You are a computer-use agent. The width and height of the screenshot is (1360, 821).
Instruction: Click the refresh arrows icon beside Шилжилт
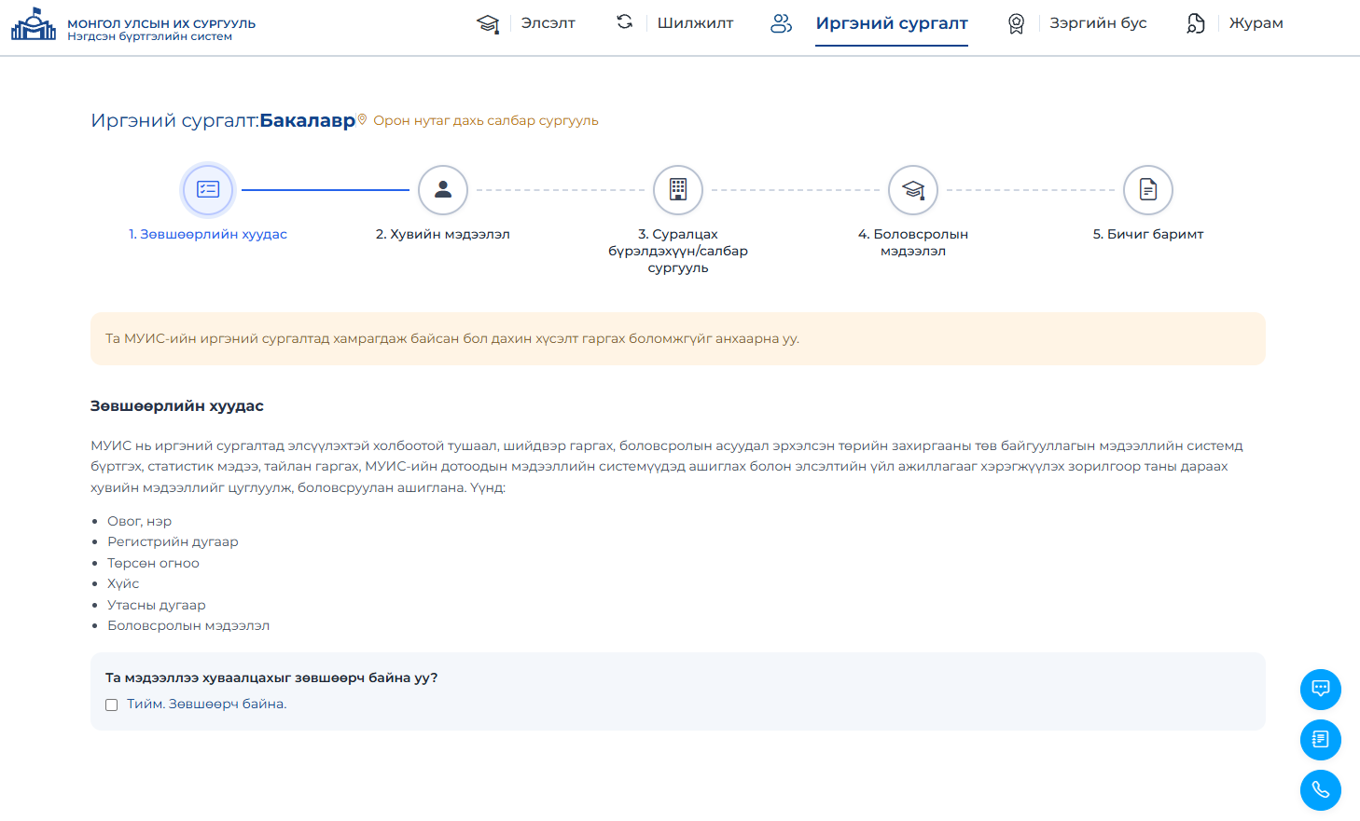(625, 21)
